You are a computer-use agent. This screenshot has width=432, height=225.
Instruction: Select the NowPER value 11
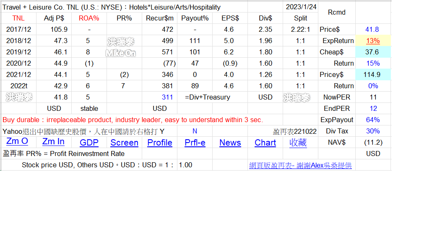pos(373,97)
